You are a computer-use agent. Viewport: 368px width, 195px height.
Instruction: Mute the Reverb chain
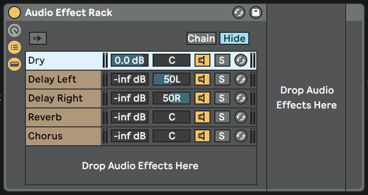202,117
